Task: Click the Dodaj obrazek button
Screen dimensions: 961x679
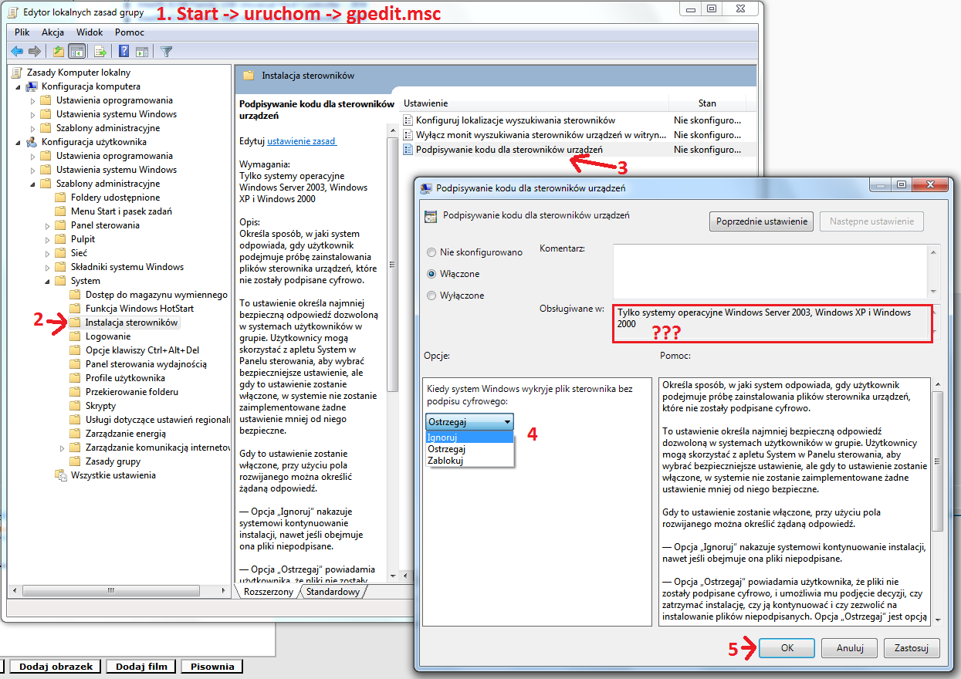Action: click(x=56, y=667)
